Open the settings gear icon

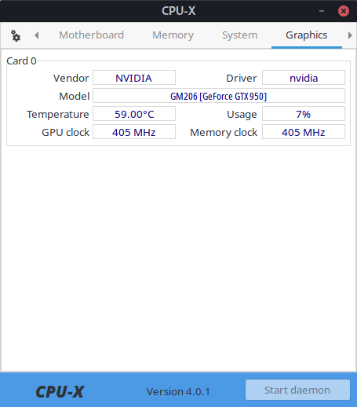coord(16,35)
